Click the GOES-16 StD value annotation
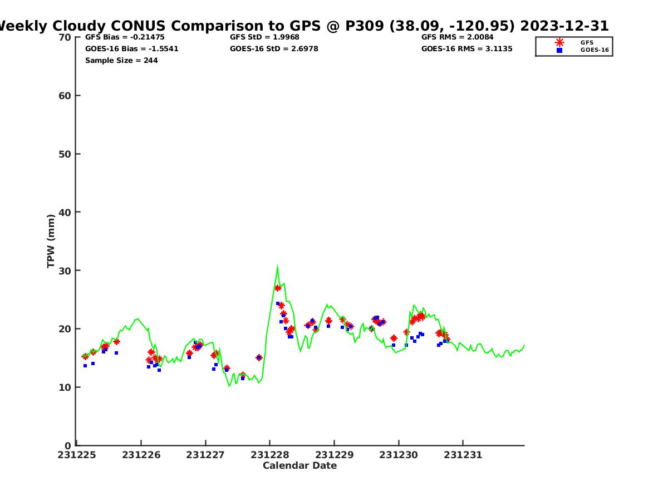The height and width of the screenshot is (501, 668). pos(274,49)
